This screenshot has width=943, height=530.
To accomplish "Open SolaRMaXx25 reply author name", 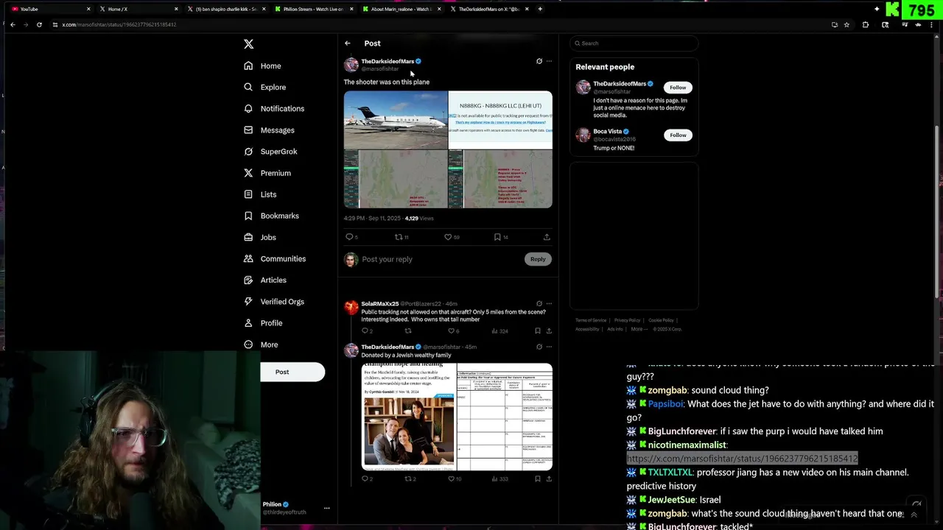I will point(380,304).
